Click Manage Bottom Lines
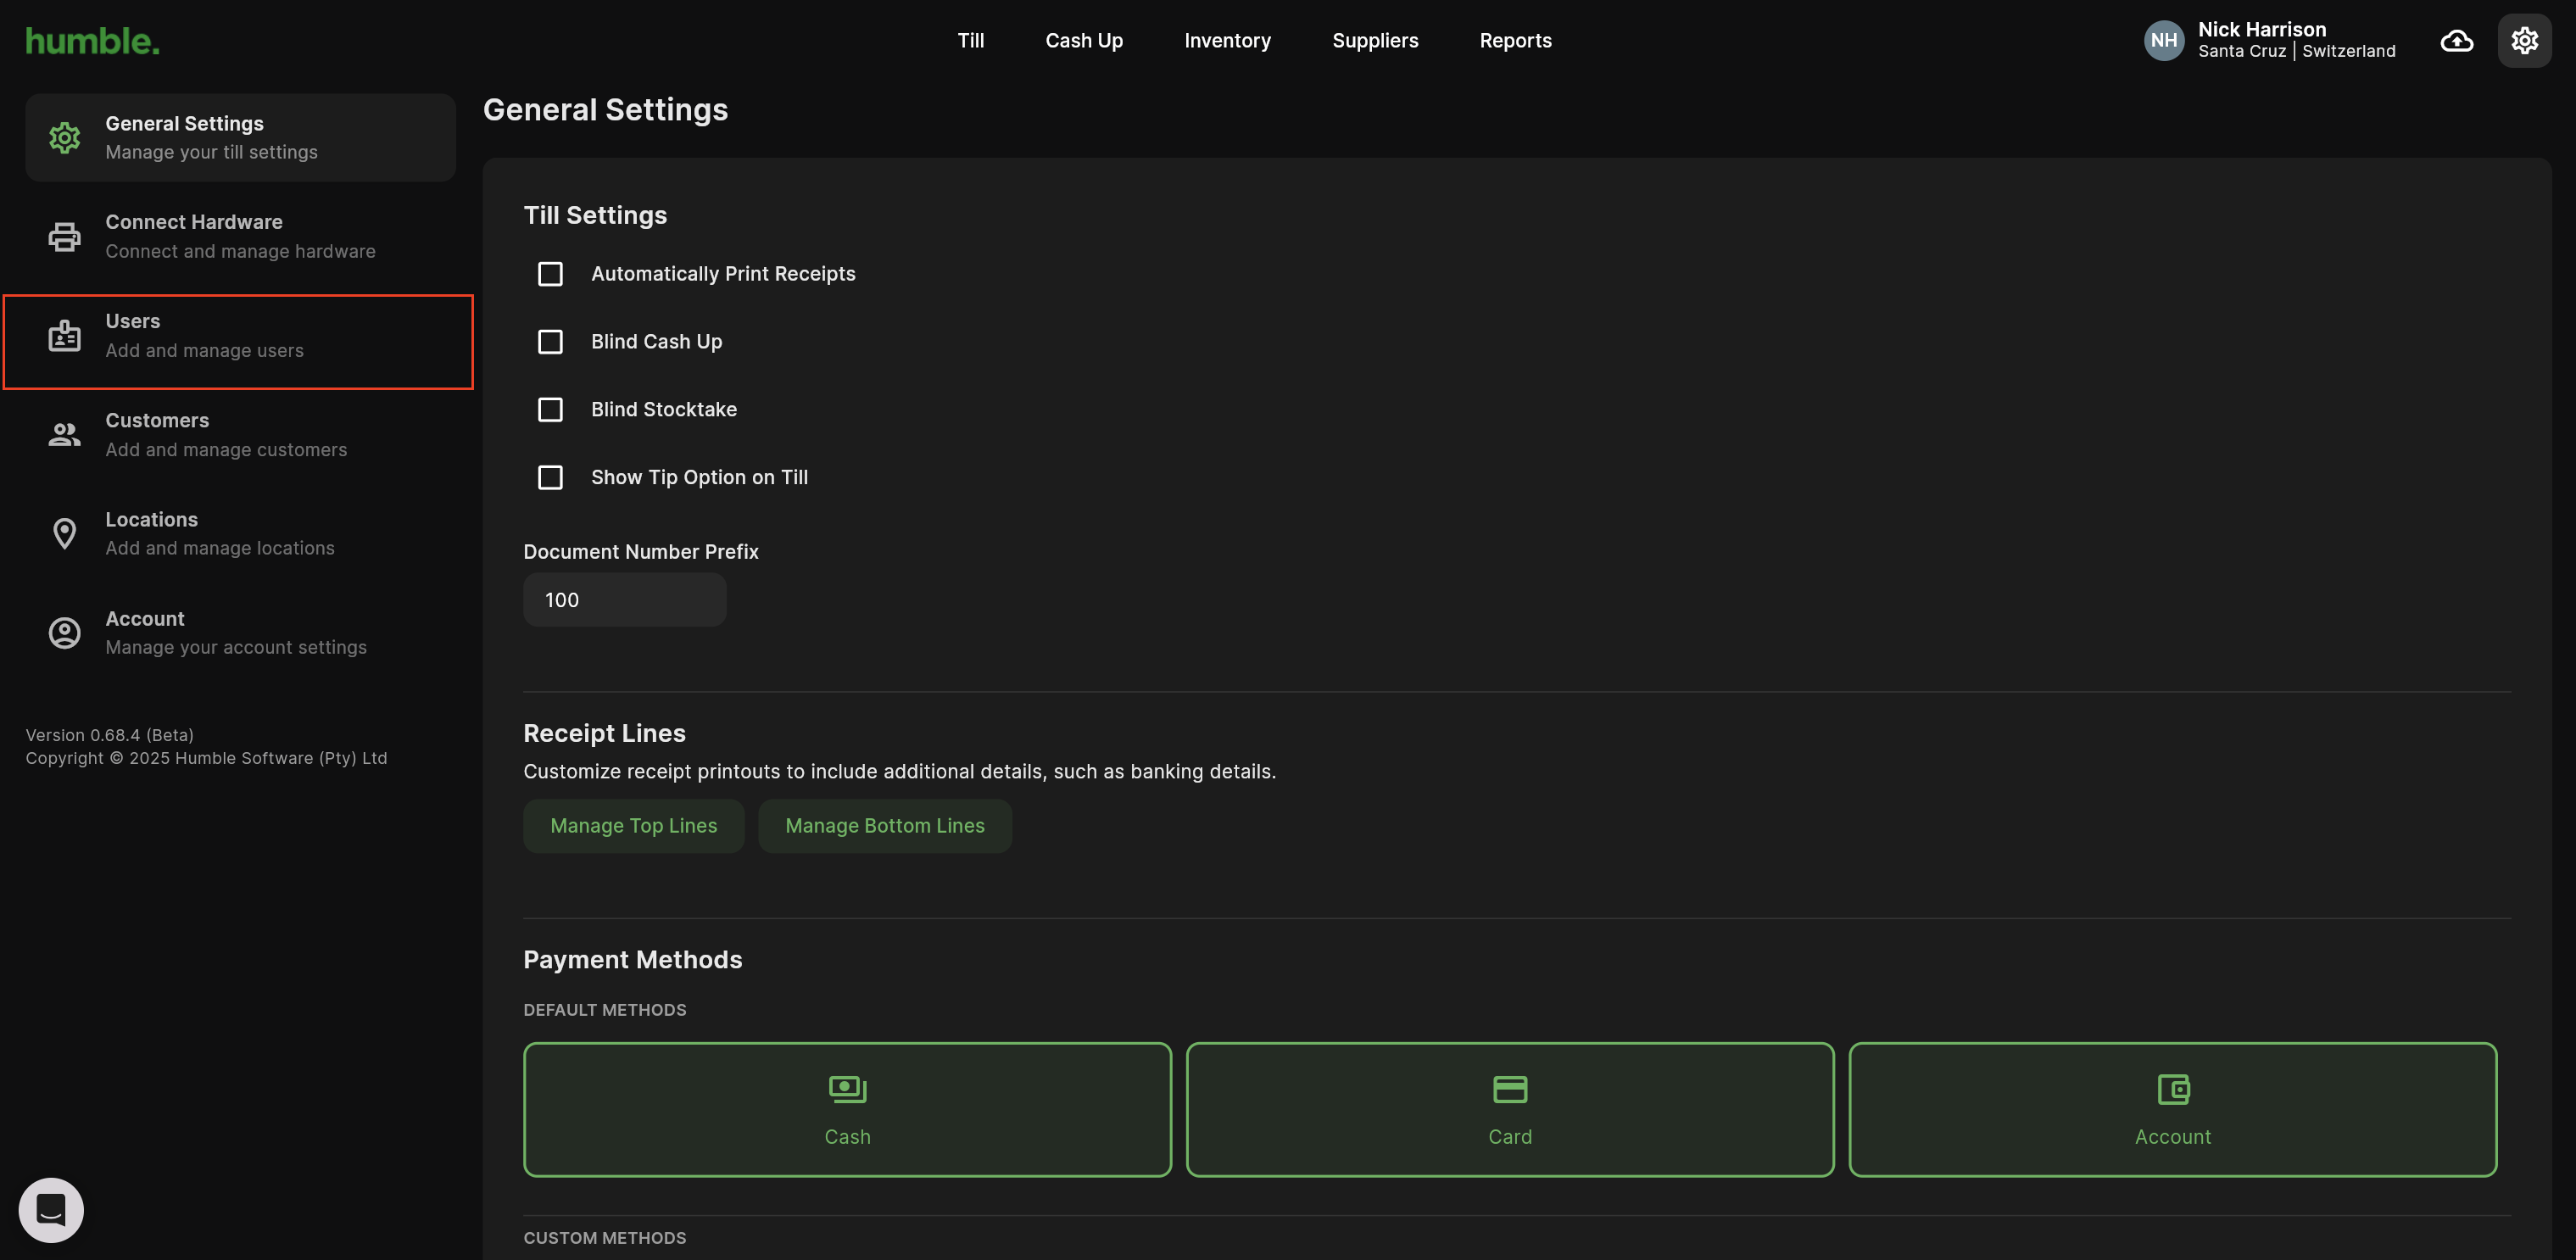 [884, 826]
